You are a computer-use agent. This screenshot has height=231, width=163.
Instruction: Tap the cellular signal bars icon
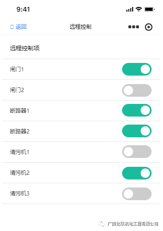(x=130, y=9)
